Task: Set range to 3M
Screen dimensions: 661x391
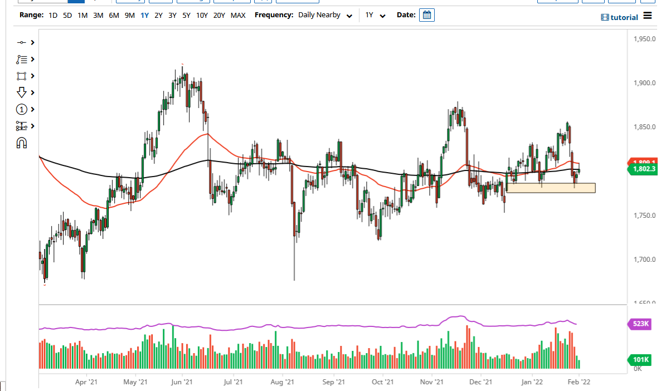Action: click(98, 15)
